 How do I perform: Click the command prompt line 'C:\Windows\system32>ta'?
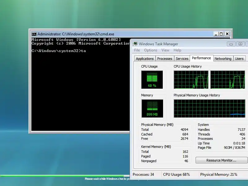pyautogui.click(x=59, y=51)
